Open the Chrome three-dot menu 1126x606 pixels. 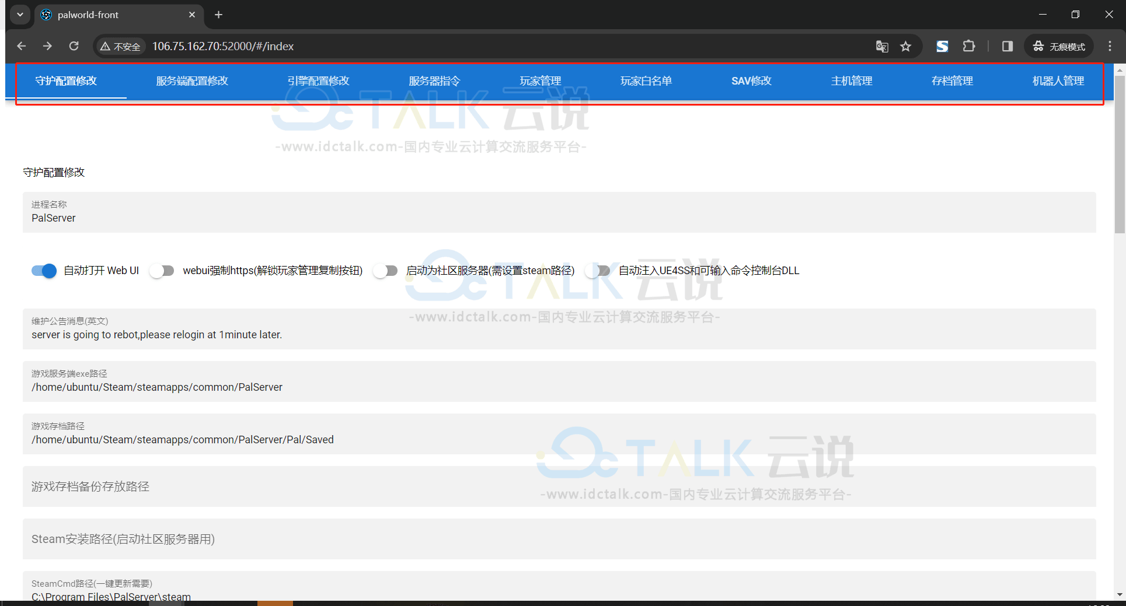click(x=1110, y=46)
